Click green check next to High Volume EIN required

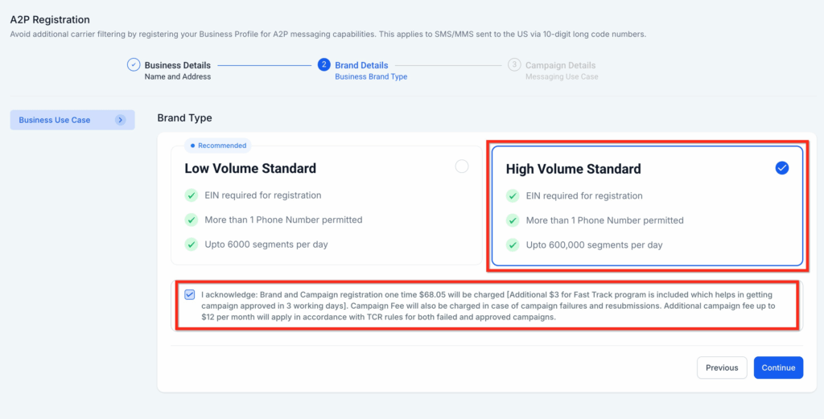click(x=513, y=196)
